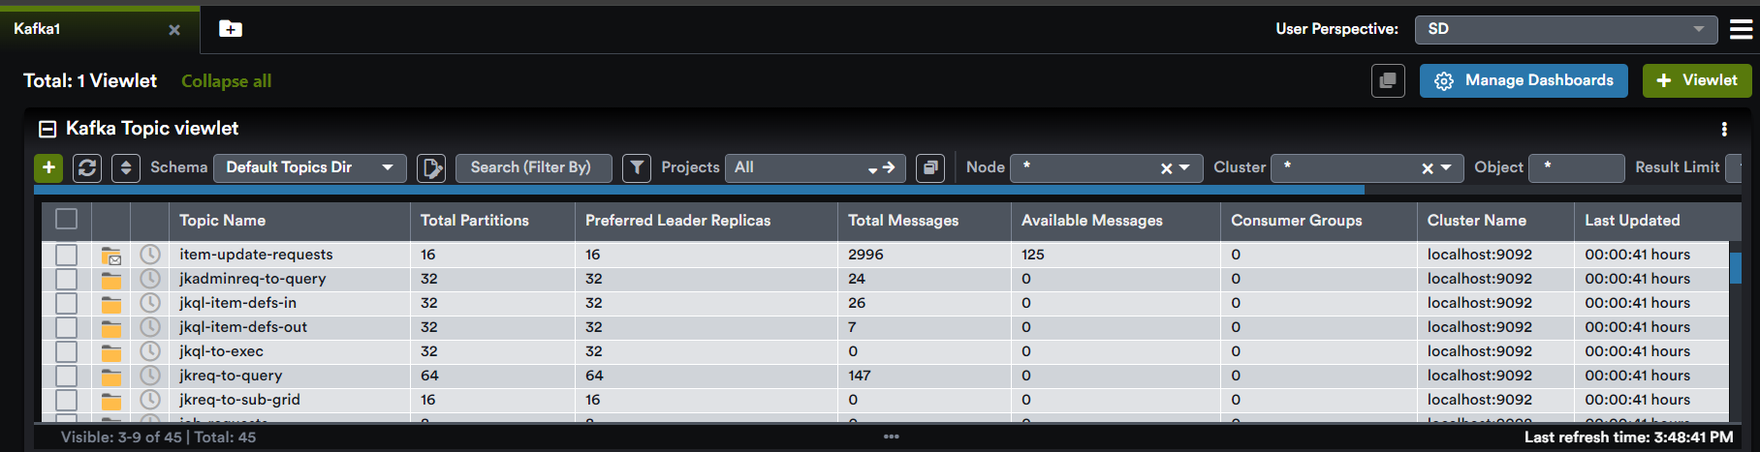Check the jkadminreq-to-query row checkbox
Screen dimensions: 1760x452
pyautogui.click(x=66, y=279)
